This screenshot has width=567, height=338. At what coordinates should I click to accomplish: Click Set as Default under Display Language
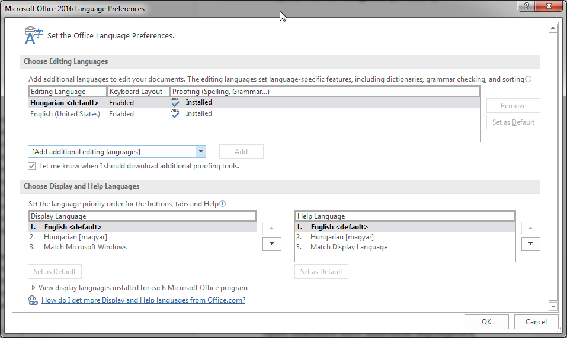(x=55, y=272)
